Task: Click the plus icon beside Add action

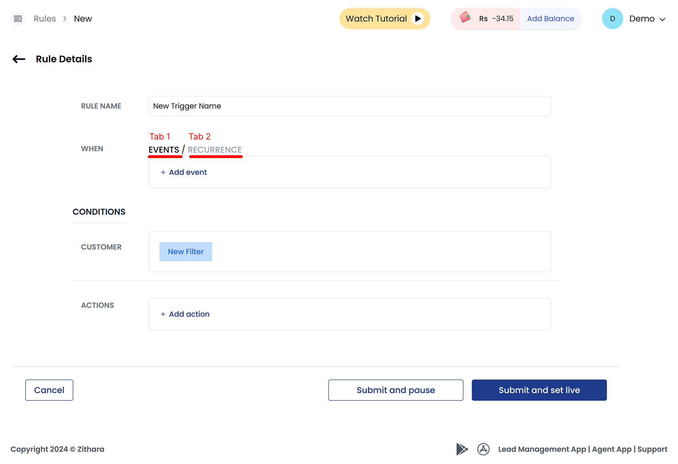Action: coord(163,314)
